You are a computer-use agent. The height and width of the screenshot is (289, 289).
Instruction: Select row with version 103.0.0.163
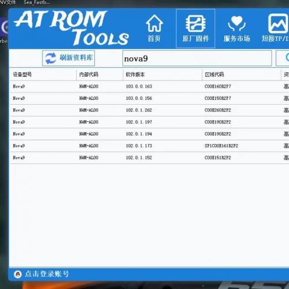[x=149, y=86]
